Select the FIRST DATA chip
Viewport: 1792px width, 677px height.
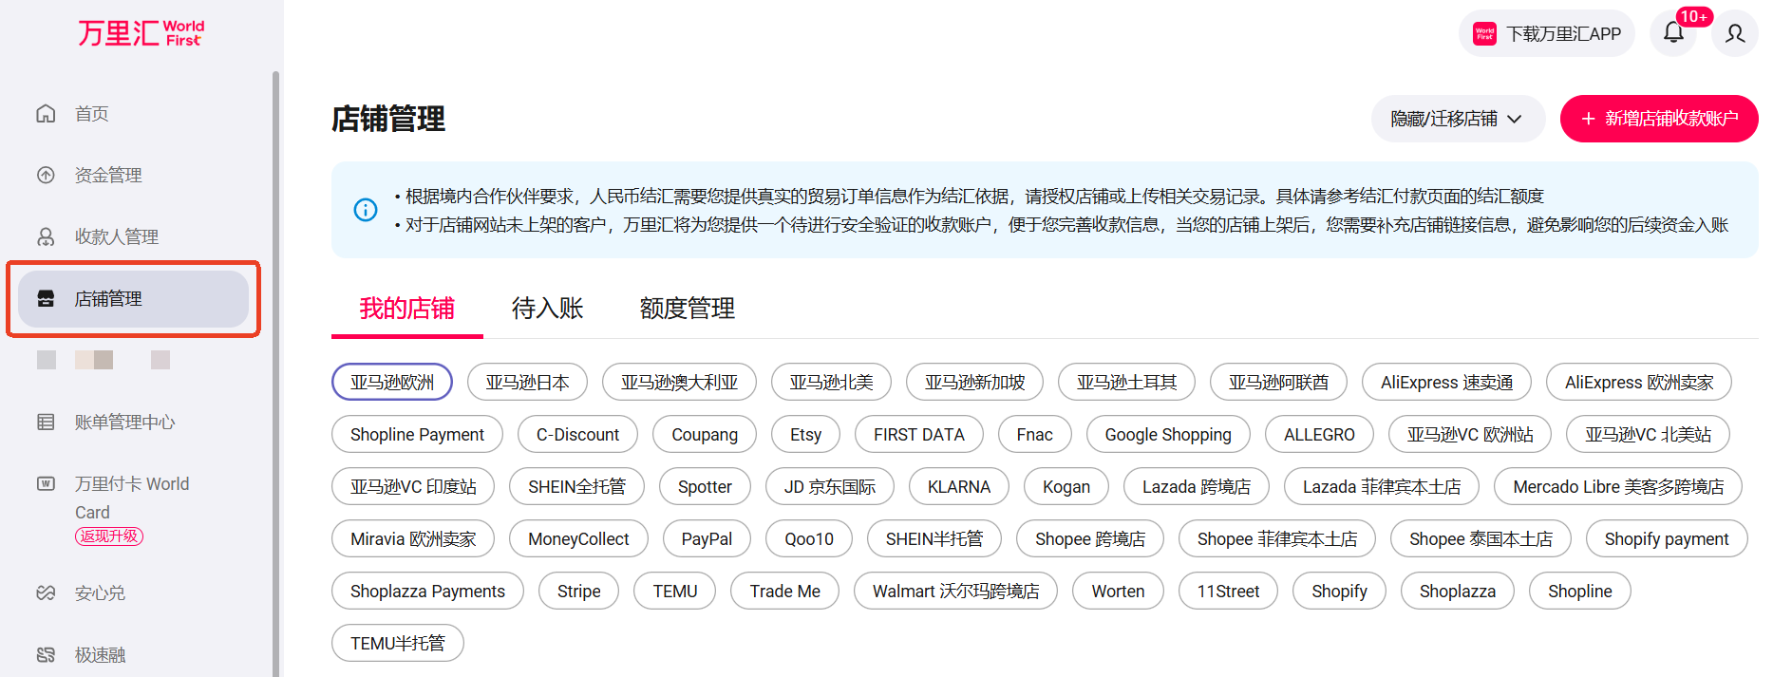pos(919,434)
